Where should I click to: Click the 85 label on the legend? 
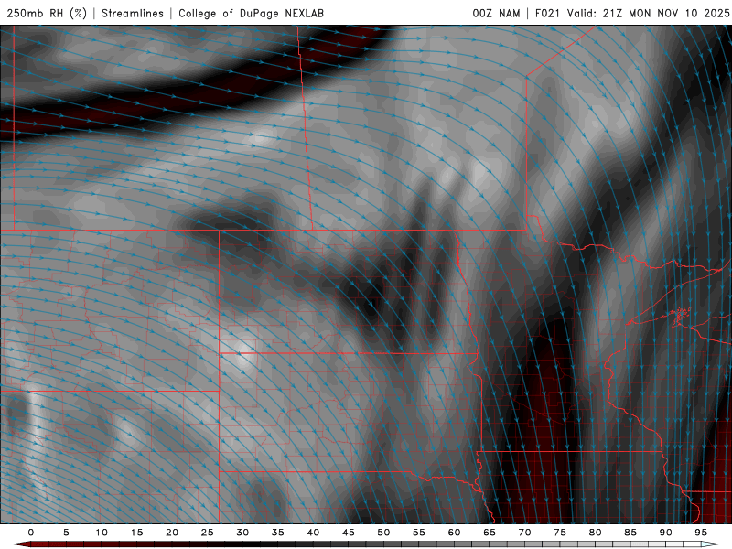click(x=630, y=533)
